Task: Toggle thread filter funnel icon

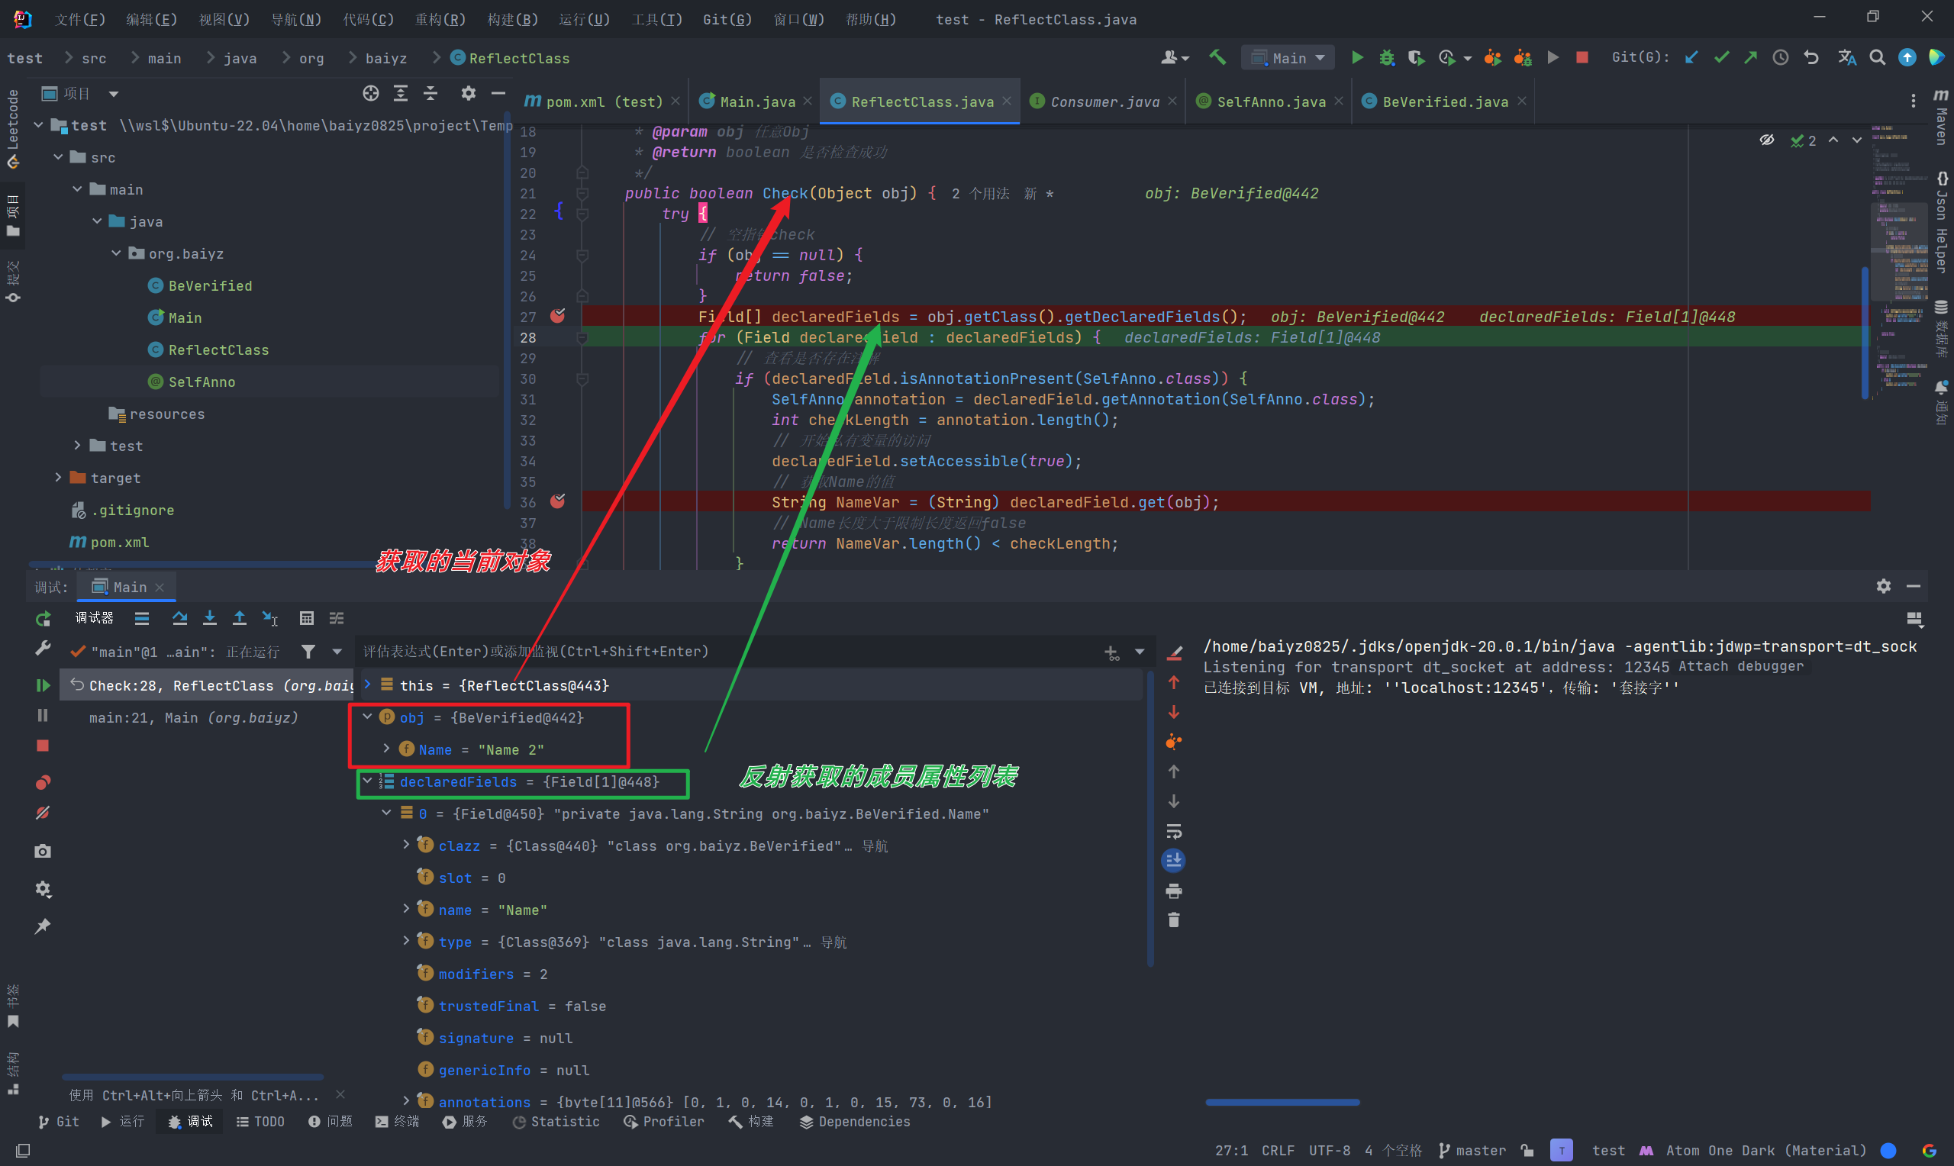Action: click(x=309, y=652)
